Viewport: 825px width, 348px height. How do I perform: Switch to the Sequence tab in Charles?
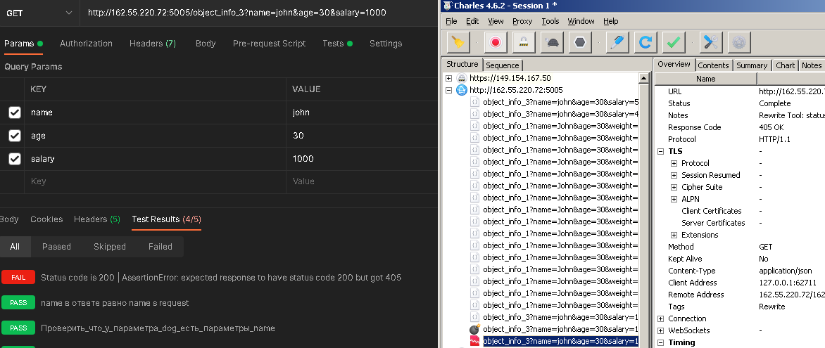pos(503,65)
